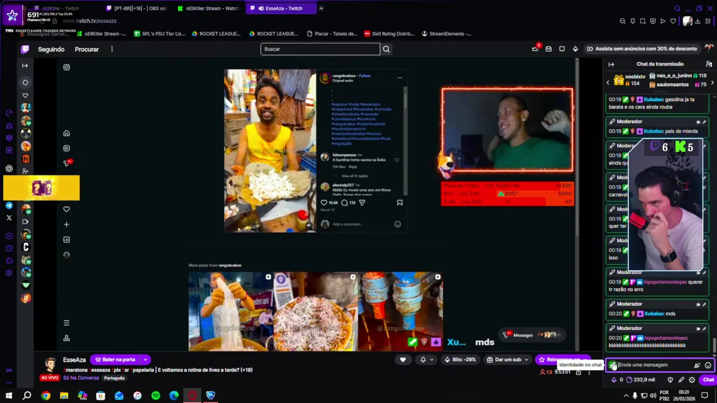Open Chrome from taskbar
This screenshot has height=403, width=717.
point(45,396)
